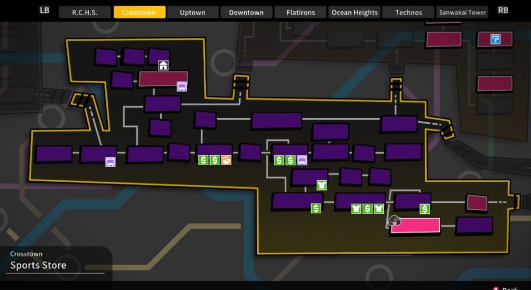This screenshot has width=531, height=290.
Task: Select the small red room near the east exit
Action: pos(477,203)
